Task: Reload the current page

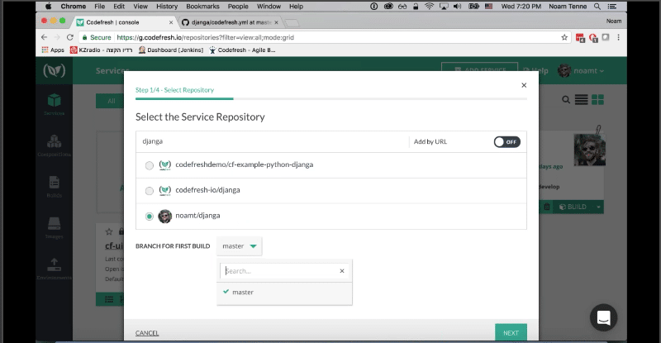Action: coord(70,37)
